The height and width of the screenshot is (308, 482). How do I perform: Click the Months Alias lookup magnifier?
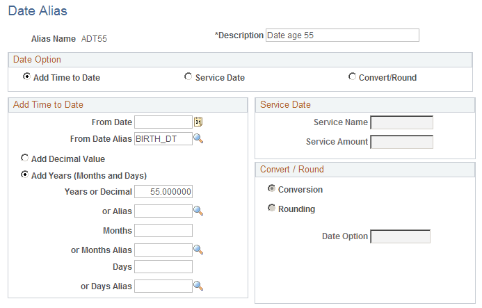point(198,249)
